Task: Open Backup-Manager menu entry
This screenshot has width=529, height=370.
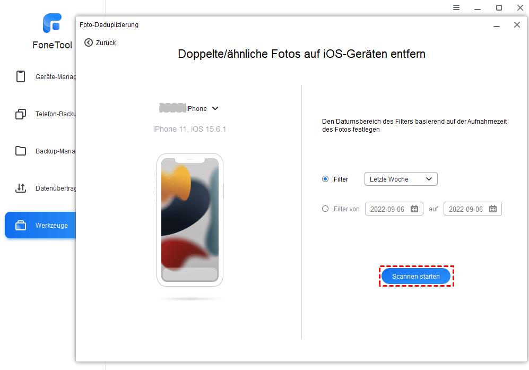Action: (56, 151)
